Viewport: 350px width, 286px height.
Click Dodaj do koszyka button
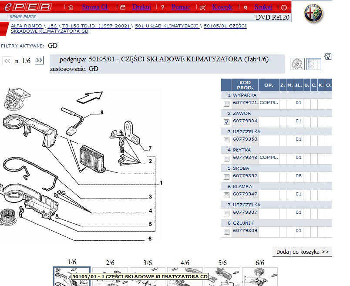(302, 252)
